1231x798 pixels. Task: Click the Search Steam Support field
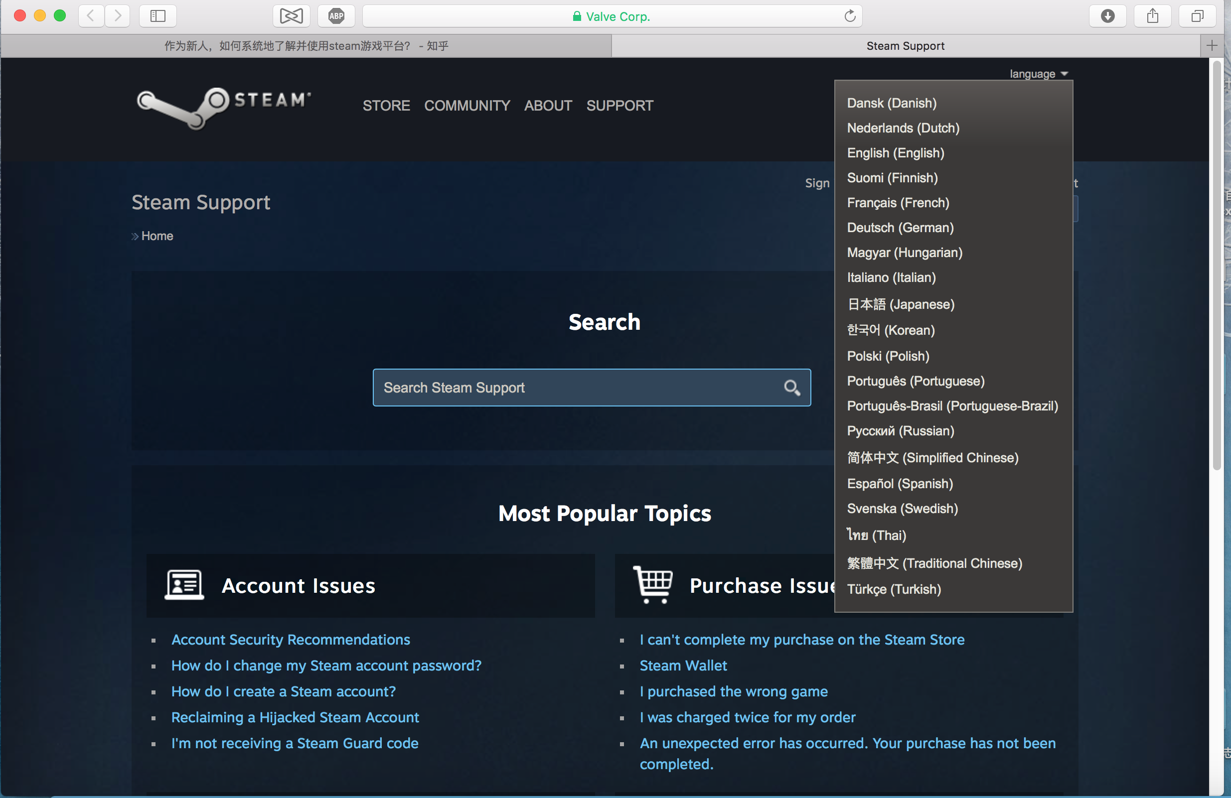pos(569,388)
